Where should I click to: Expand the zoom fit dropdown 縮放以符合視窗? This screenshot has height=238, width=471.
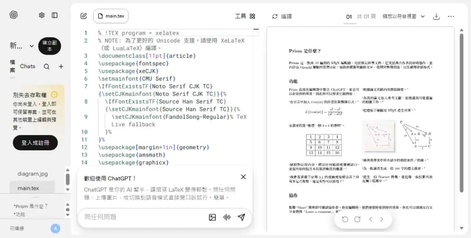tap(404, 16)
